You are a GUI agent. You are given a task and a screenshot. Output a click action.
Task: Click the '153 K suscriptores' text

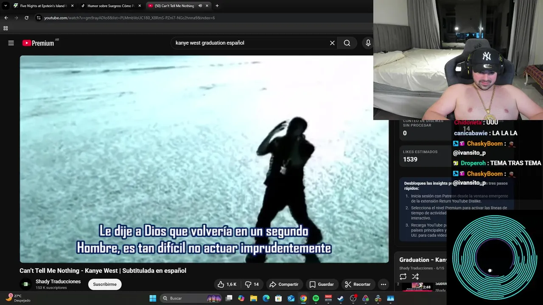click(x=51, y=288)
